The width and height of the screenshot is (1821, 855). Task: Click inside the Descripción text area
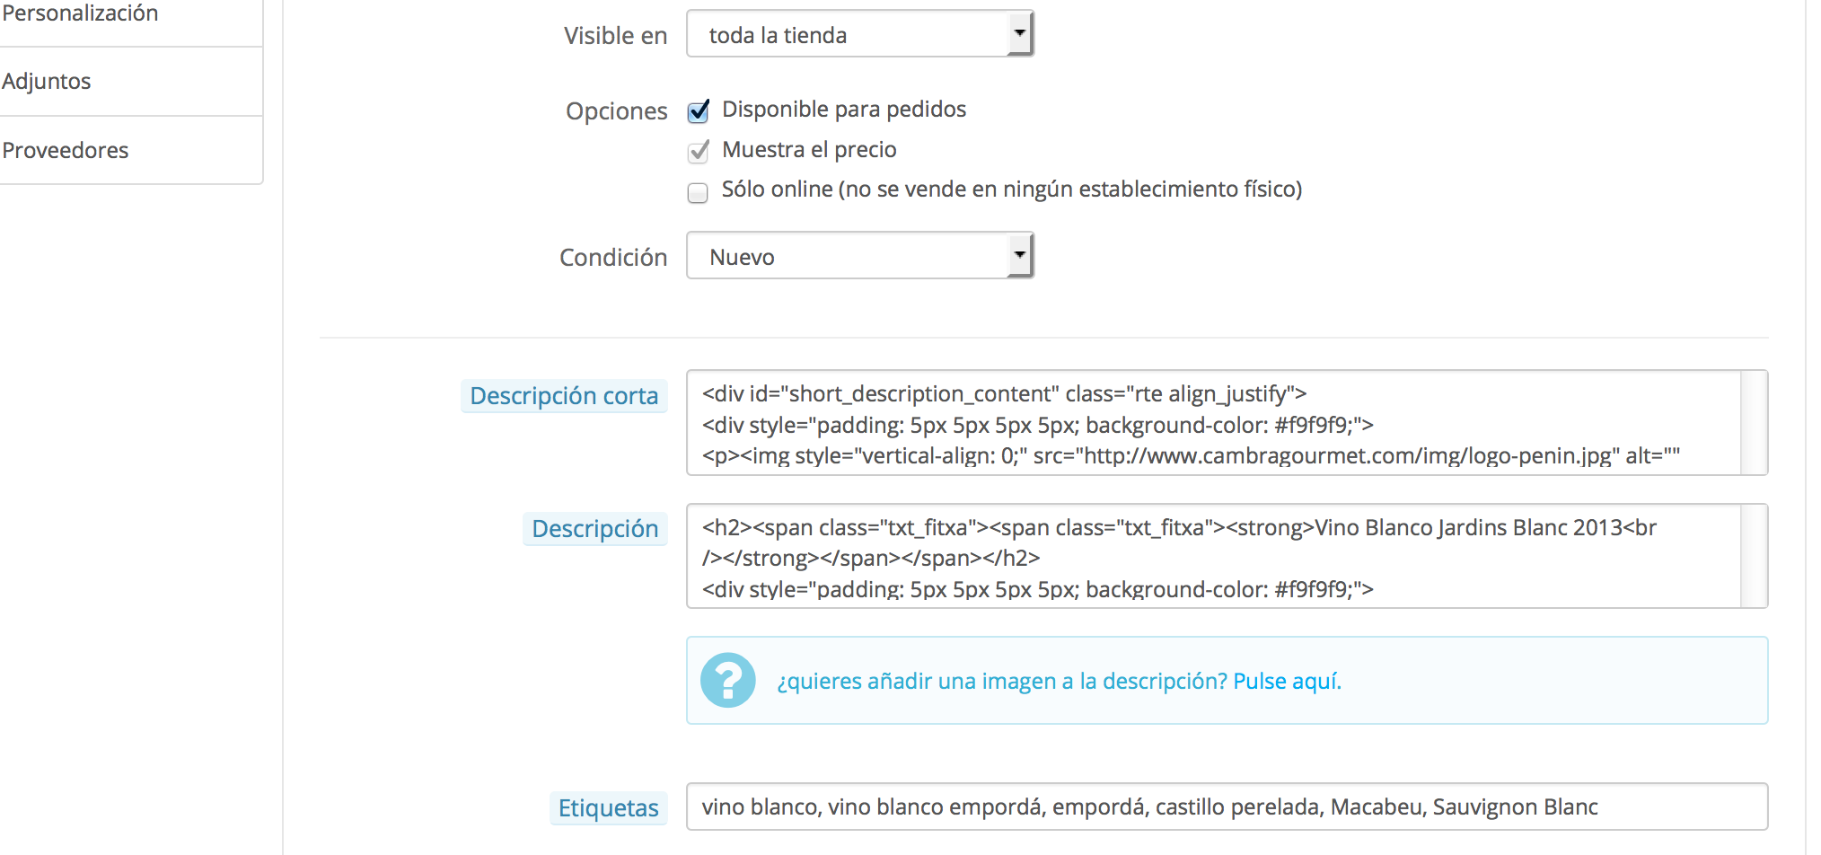1214,556
